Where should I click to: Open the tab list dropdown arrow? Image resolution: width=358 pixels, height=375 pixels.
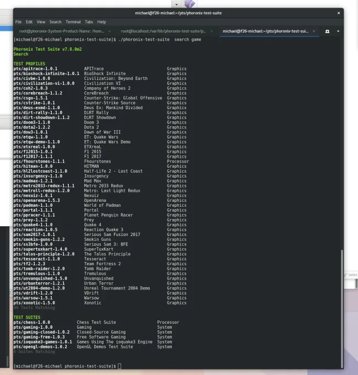click(338, 31)
